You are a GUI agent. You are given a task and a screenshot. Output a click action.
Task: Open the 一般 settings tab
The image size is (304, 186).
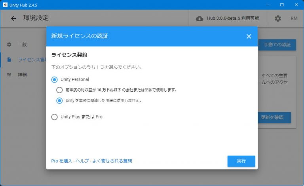pyautogui.click(x=22, y=45)
